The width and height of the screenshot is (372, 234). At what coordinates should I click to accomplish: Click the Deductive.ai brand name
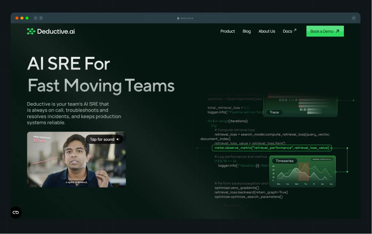[56, 31]
